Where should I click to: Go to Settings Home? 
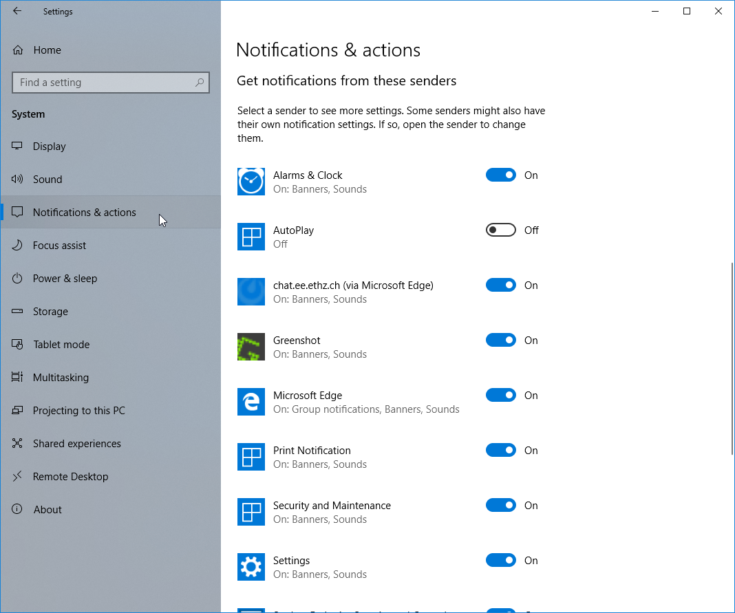coord(111,50)
